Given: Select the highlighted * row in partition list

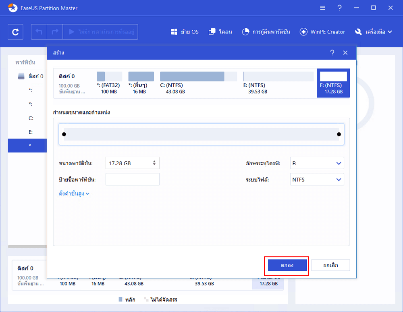Looking at the screenshot, I should coord(27,146).
